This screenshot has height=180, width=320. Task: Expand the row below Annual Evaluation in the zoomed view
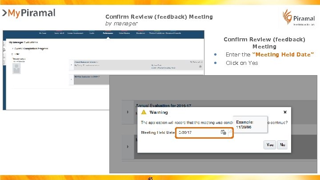coord(128,147)
